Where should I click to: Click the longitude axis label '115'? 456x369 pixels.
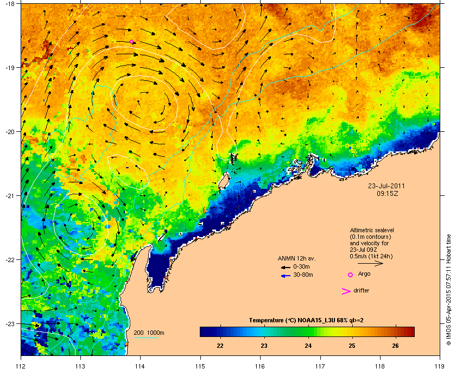200,366
